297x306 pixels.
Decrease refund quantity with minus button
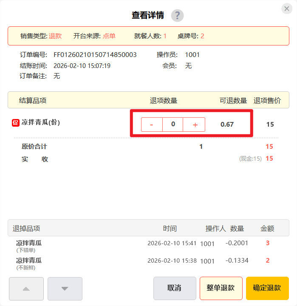coord(152,125)
